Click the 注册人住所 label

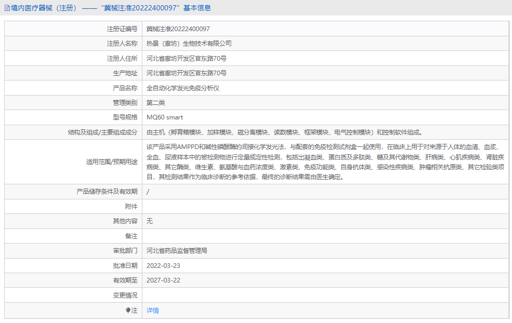122,59
